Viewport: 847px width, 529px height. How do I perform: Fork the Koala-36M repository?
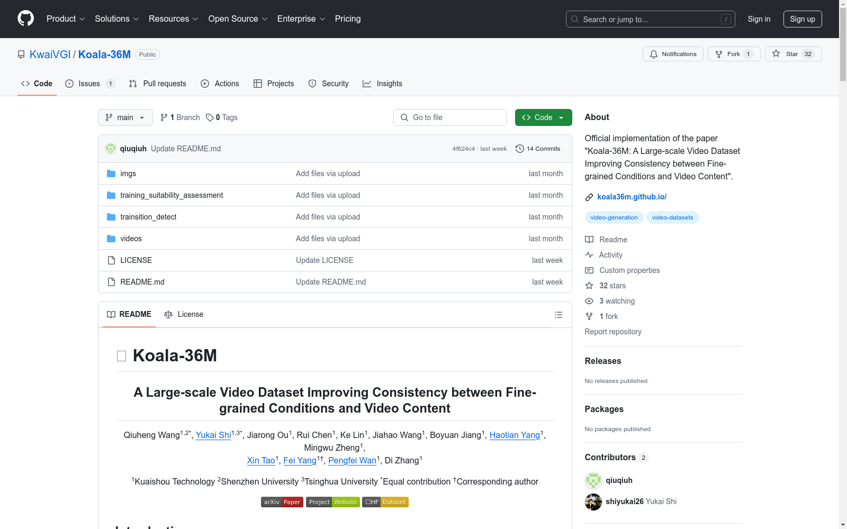(x=734, y=54)
